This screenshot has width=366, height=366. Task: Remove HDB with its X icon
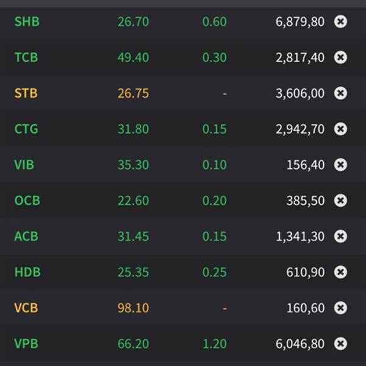(x=340, y=272)
